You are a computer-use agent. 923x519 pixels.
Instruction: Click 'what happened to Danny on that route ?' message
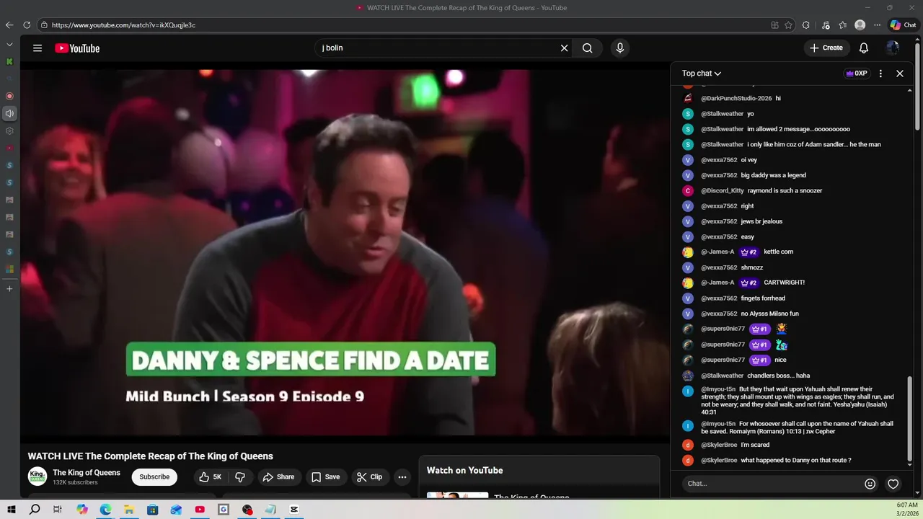[x=796, y=461]
